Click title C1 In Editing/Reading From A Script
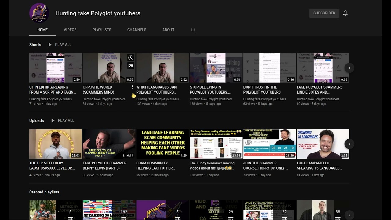391x220 pixels. pyautogui.click(x=53, y=90)
